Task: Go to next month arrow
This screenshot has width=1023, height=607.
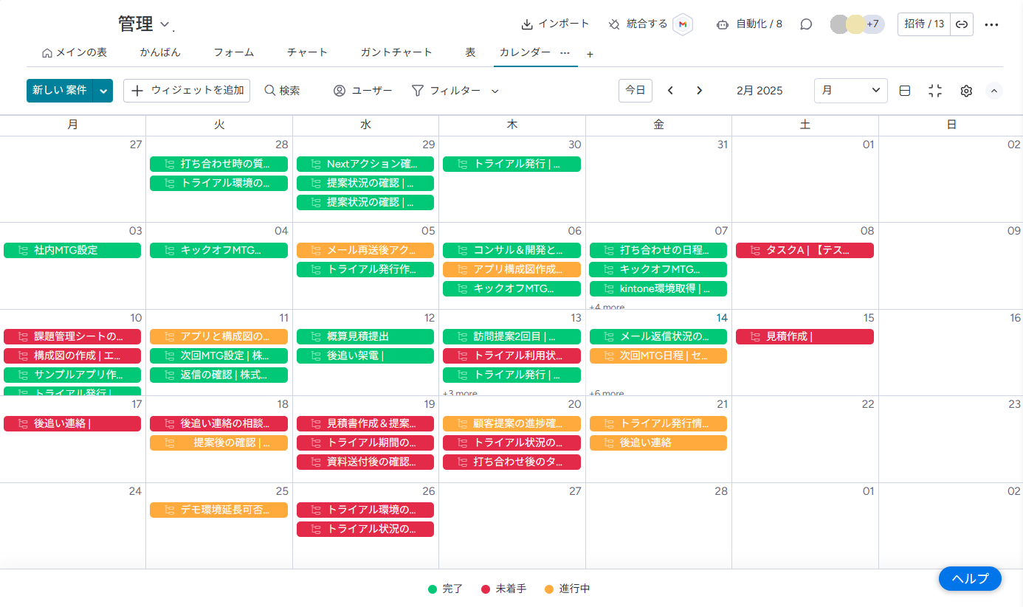Action: click(x=699, y=91)
